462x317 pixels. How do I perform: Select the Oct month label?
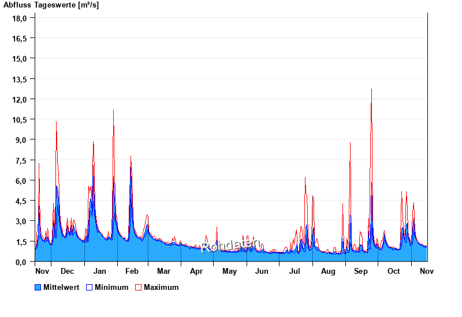tap(393, 271)
